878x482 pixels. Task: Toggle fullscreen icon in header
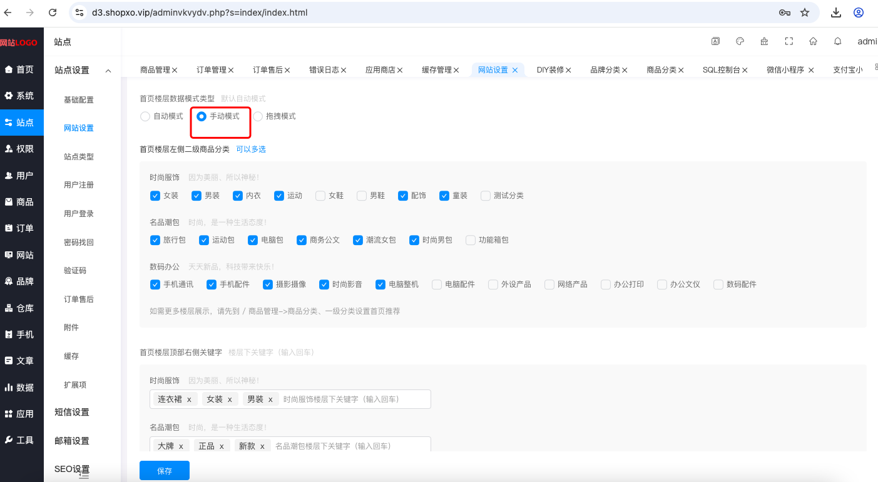coord(789,41)
